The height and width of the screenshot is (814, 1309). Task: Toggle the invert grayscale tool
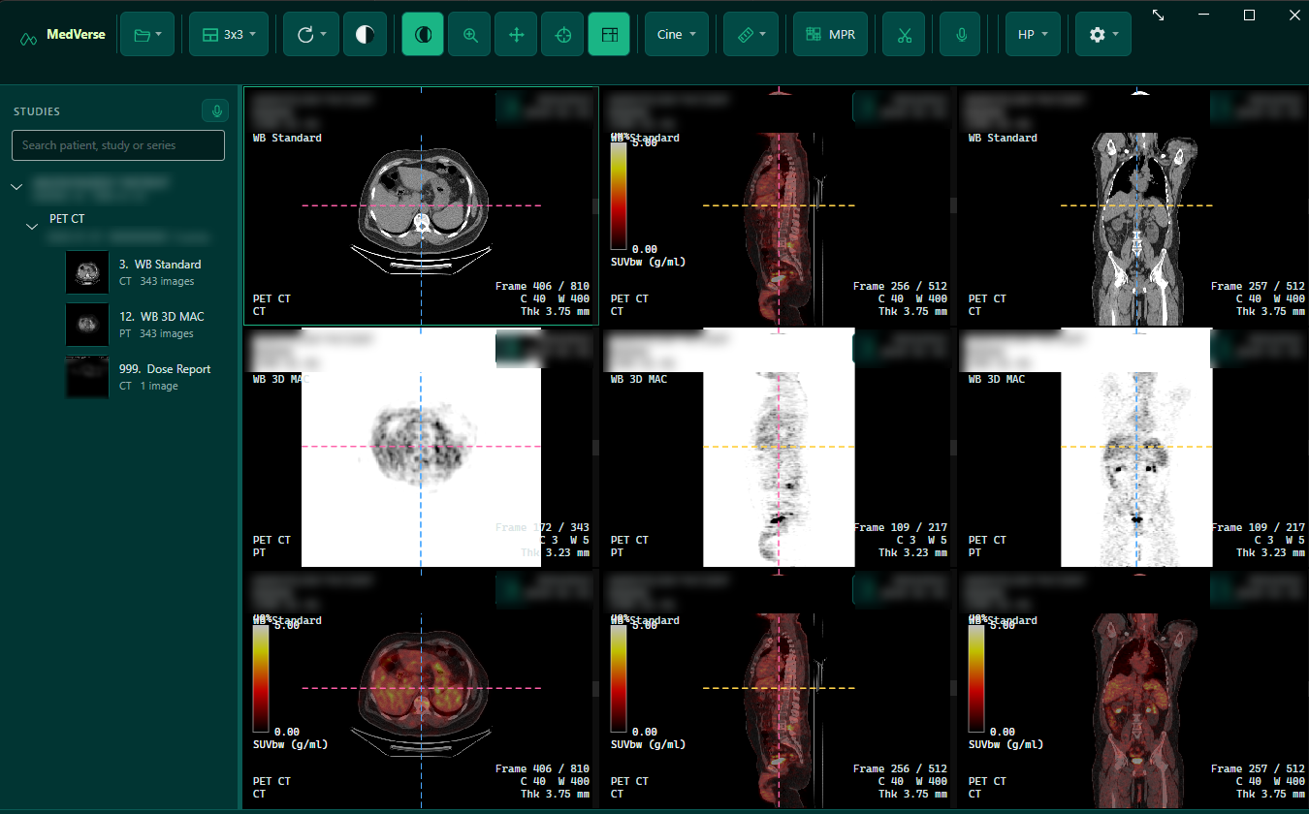coord(365,35)
